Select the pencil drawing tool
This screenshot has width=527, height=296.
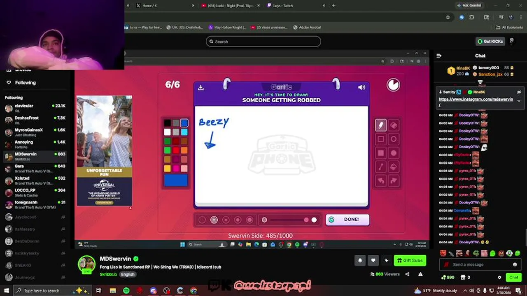point(381,125)
